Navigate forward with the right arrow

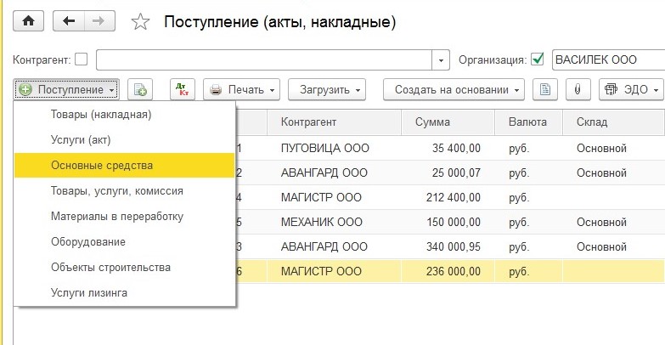[99, 20]
